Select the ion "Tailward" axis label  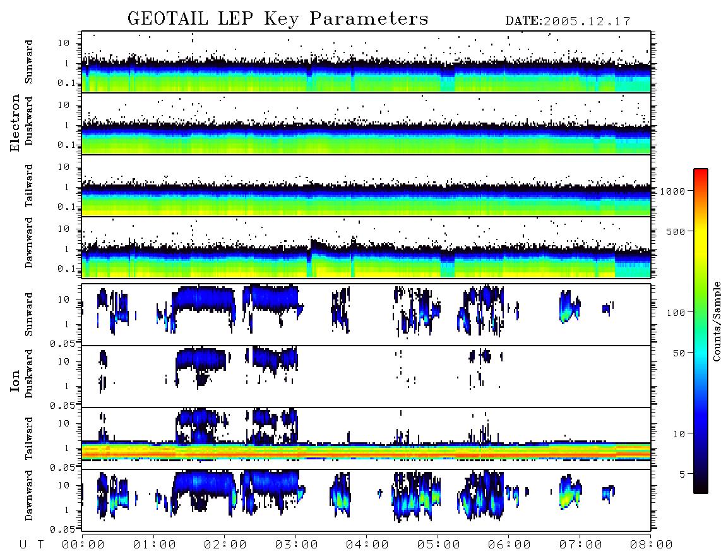(30, 438)
